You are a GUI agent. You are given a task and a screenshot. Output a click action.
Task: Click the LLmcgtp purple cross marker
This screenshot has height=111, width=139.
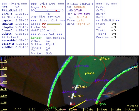(63, 92)
